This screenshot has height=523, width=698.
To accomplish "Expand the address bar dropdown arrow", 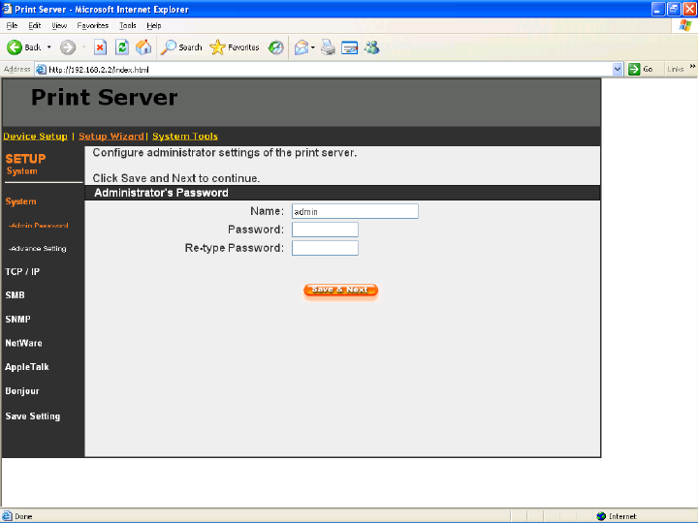I will click(x=617, y=70).
